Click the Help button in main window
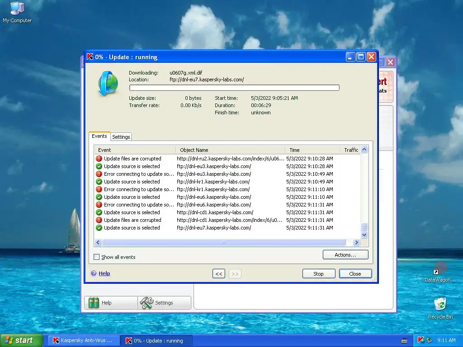 pos(111,302)
